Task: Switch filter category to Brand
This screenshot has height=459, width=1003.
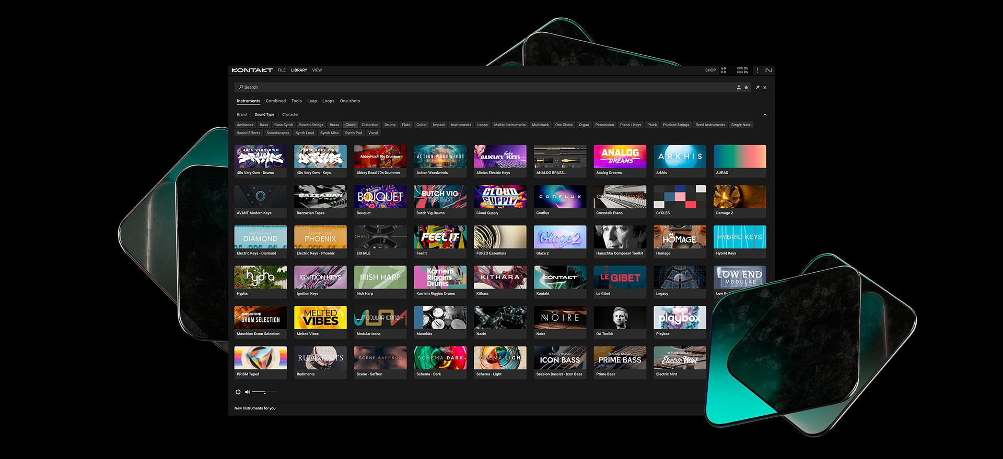Action: click(x=241, y=115)
